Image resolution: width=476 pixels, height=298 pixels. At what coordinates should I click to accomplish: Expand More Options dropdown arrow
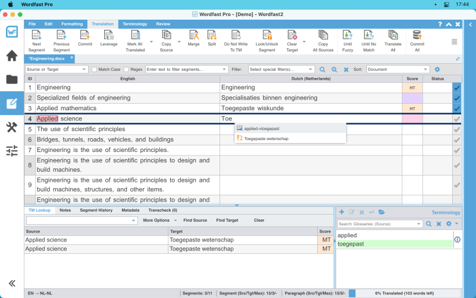175,221
